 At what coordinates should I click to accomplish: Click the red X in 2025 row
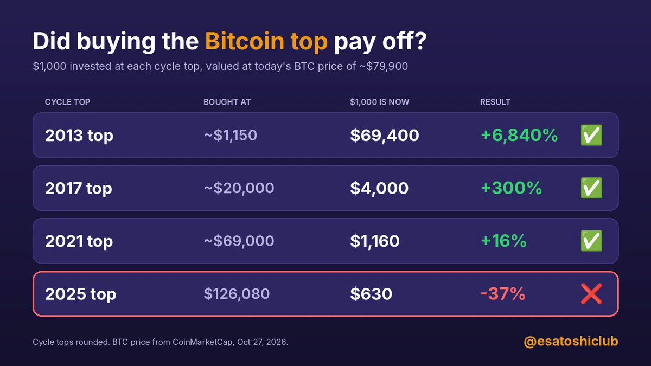591,294
